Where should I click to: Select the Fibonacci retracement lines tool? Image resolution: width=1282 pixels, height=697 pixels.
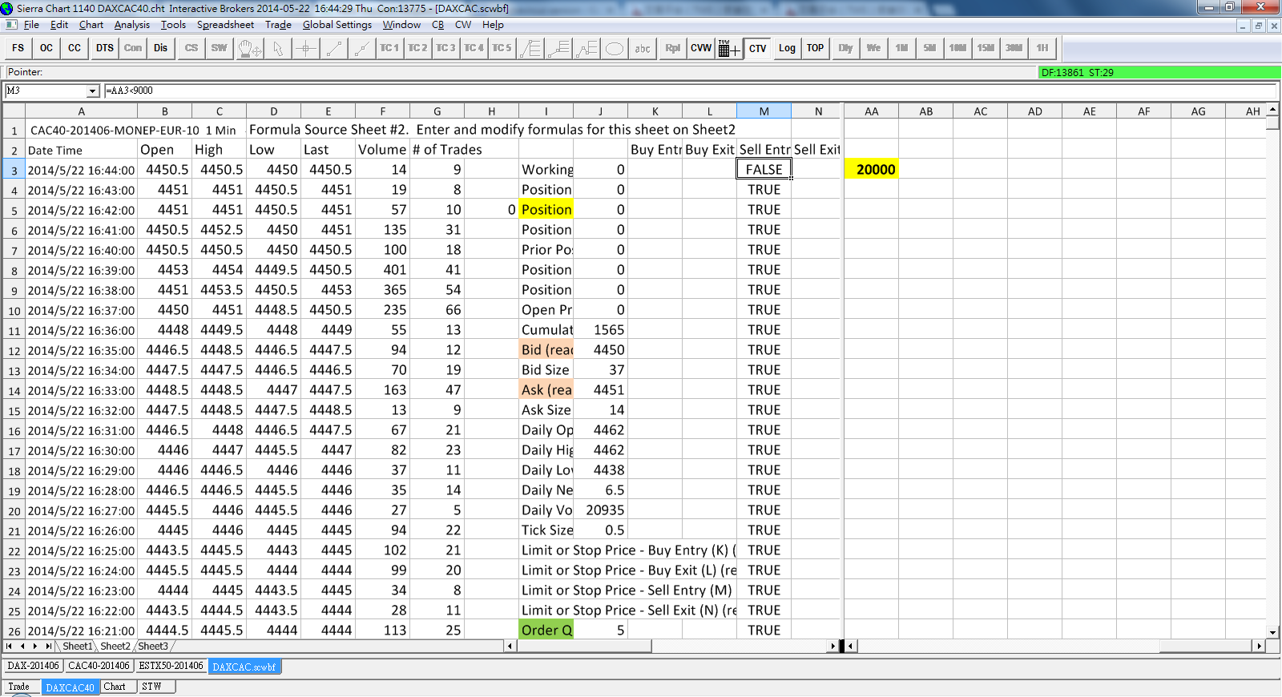pos(530,49)
